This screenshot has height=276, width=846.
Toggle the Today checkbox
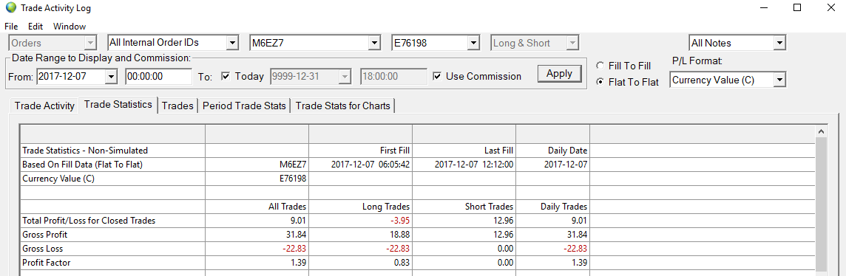[x=226, y=76]
